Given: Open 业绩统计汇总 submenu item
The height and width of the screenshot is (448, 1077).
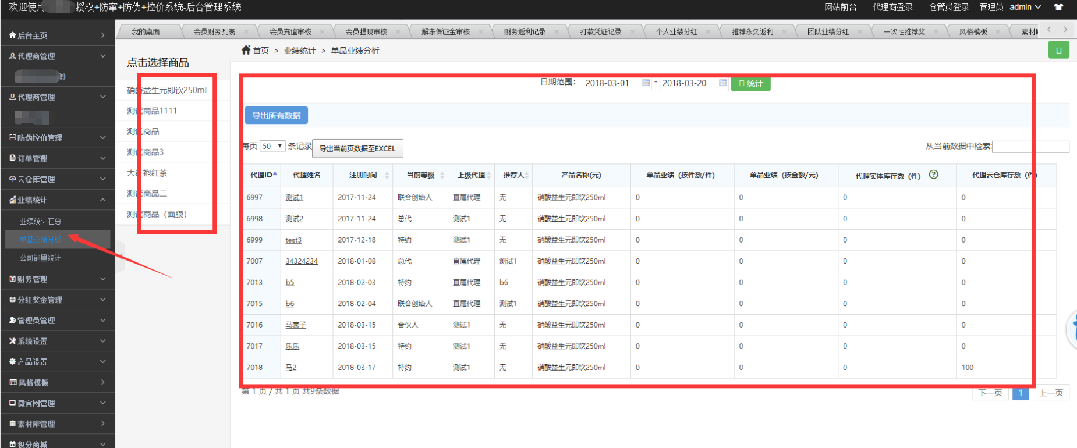Looking at the screenshot, I should (40, 221).
